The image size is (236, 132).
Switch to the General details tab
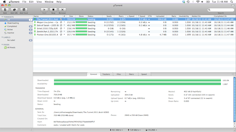point(94,74)
